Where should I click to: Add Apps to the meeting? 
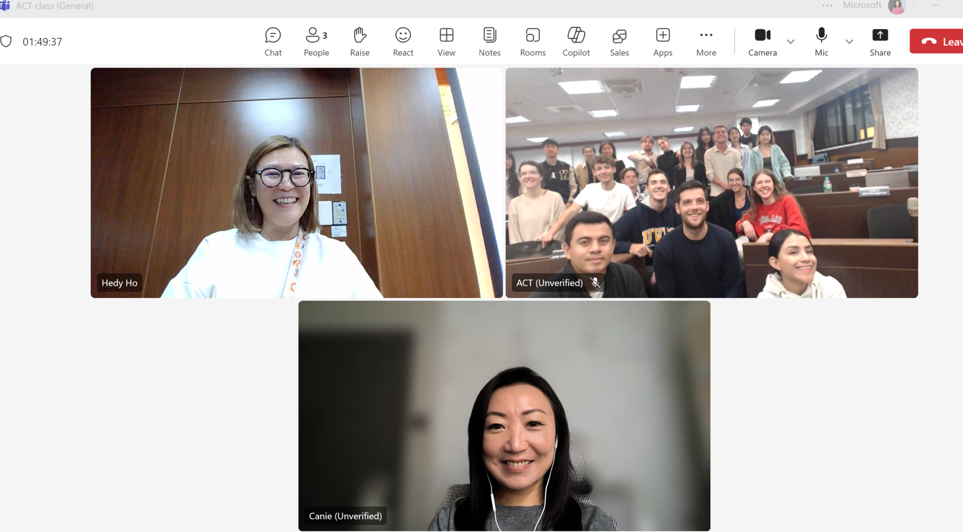point(662,42)
